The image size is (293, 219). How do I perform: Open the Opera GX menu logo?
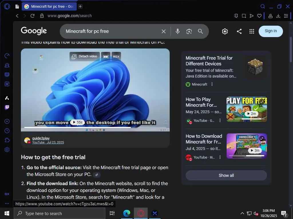coord(7,7)
